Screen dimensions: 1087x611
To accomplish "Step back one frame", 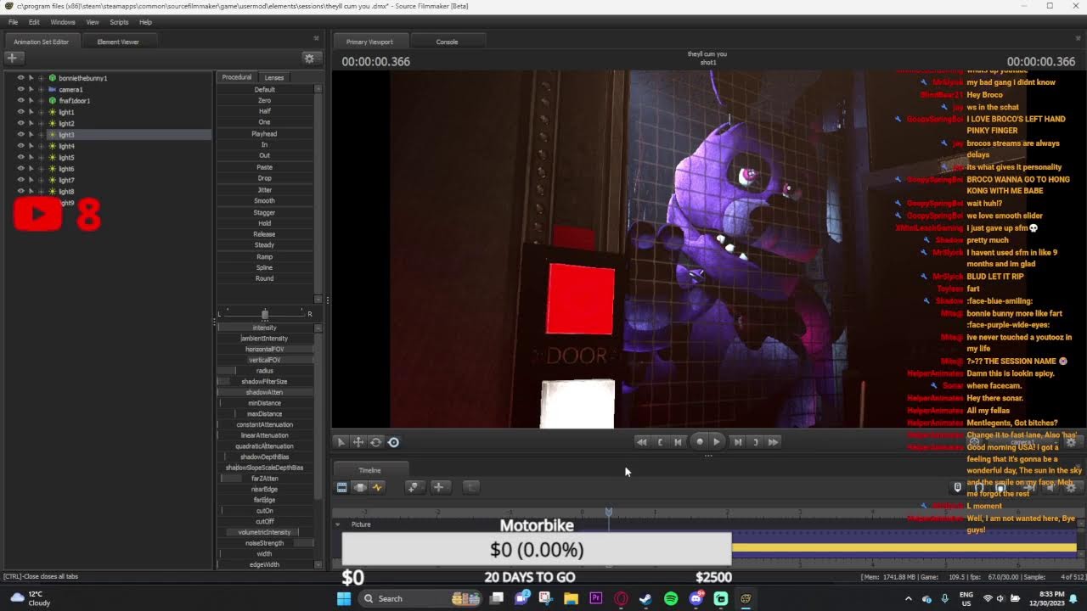I will pos(678,441).
